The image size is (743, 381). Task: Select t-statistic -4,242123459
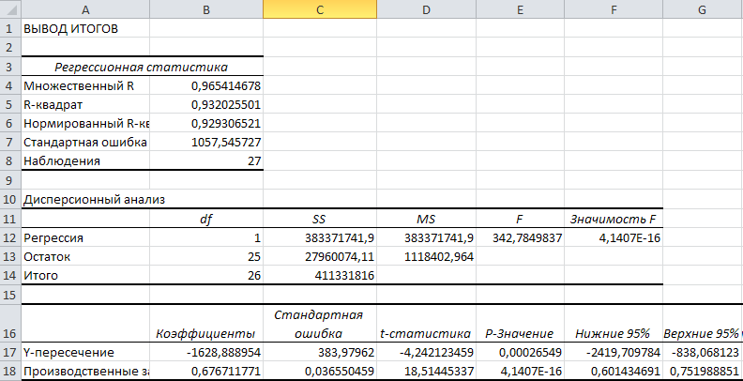[x=427, y=352]
